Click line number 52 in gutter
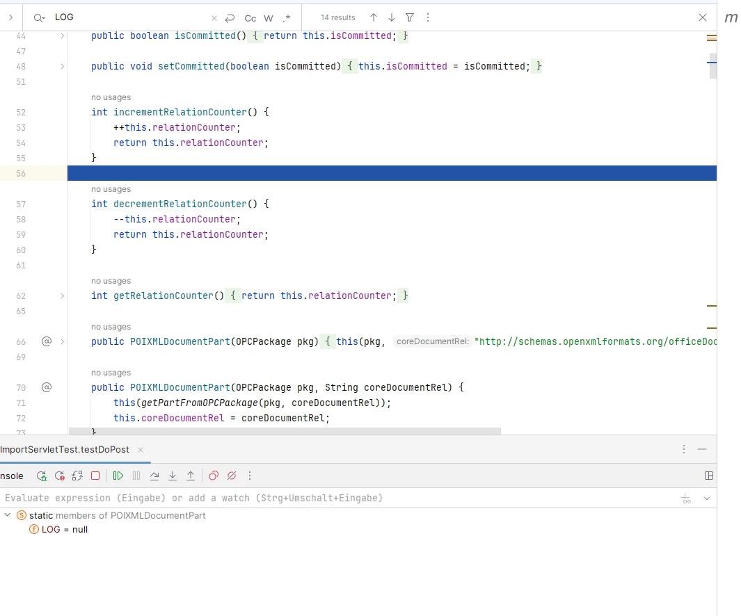The image size is (741, 616). pos(21,113)
